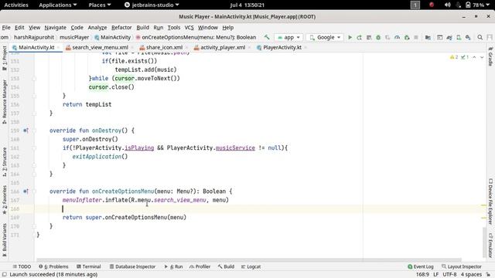Open the Gradle side panel

click(490, 56)
